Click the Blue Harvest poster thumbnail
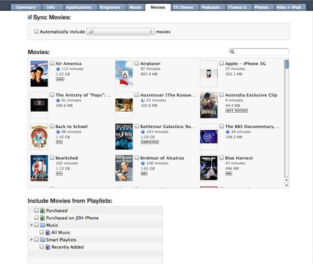 click(209, 168)
